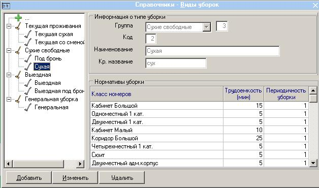Image resolution: width=319 pixels, height=188 pixels.
Task: Click labor value 10 for Кабинет Малый
Action: [259, 130]
